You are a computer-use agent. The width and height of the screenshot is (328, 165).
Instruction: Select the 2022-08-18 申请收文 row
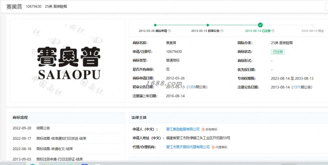68,149
